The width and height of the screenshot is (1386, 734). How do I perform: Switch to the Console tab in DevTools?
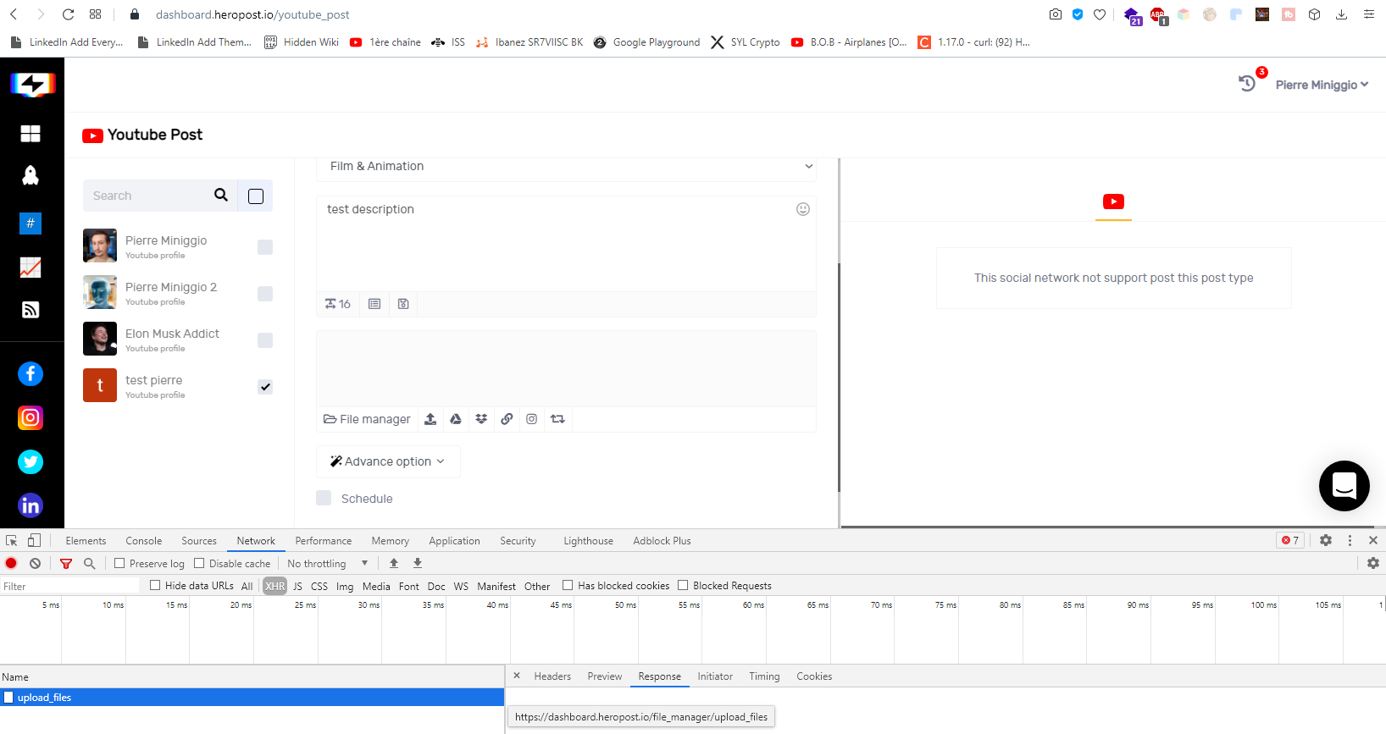tap(143, 541)
